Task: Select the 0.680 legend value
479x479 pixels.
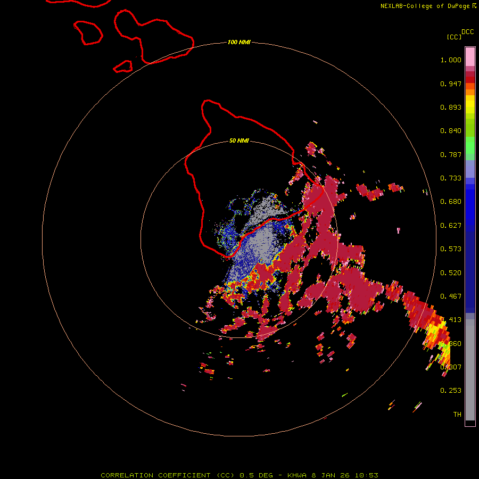Action: click(x=451, y=202)
